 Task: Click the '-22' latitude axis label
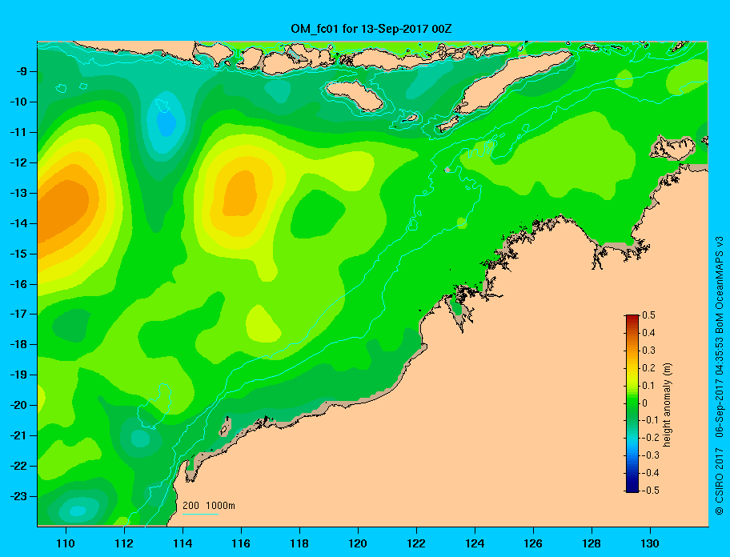coord(18,466)
